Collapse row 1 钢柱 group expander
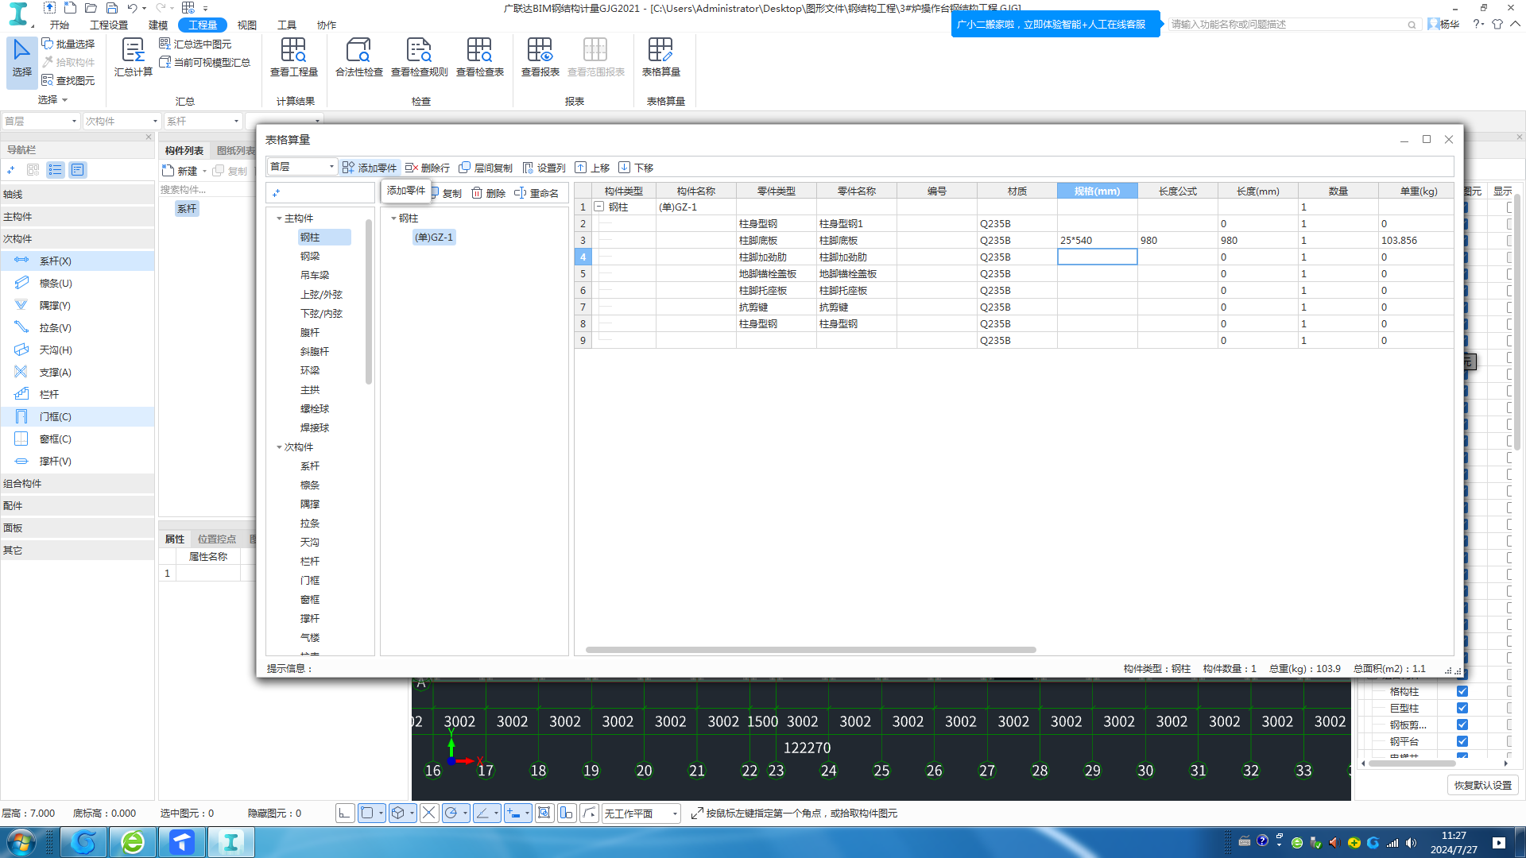Screen dimensions: 1526x858 tap(599, 207)
